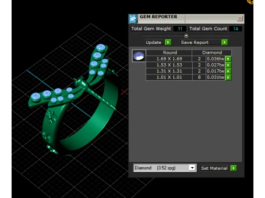Select the 1.31 X 1.31 size cell

pos(169,71)
